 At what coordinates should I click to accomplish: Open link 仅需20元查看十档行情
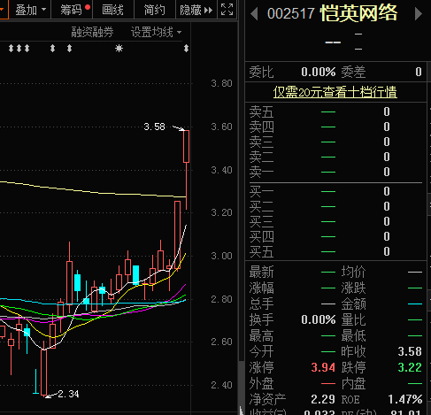(335, 92)
